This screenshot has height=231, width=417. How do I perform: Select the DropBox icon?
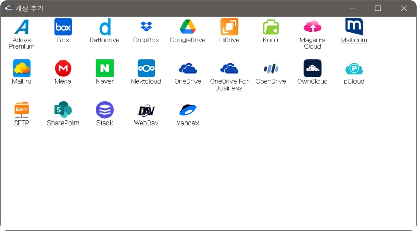click(x=146, y=27)
